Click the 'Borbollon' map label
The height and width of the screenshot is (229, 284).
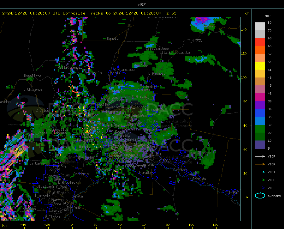[102, 105]
